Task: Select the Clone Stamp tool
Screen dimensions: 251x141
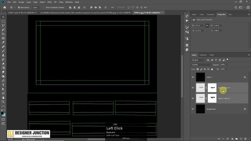Action: pyautogui.click(x=3, y=55)
